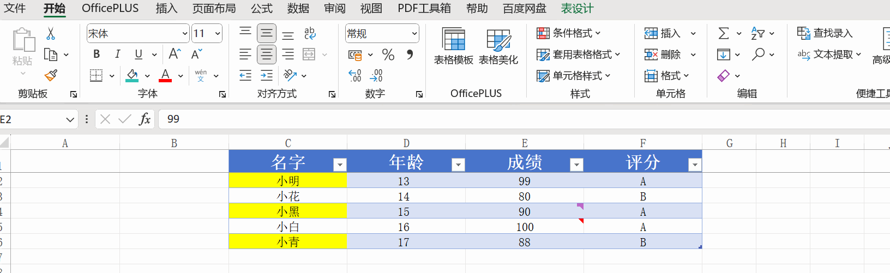
Task: Toggle horizontal center alignment
Action: coord(267,54)
